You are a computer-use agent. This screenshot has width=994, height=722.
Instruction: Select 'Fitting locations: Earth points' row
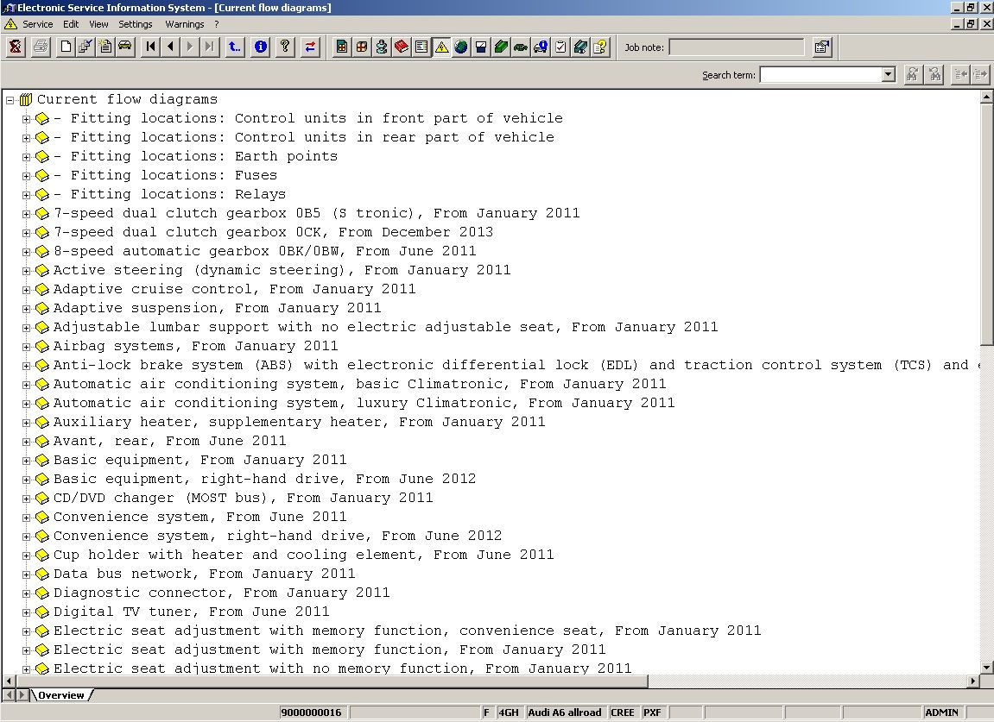(x=196, y=156)
